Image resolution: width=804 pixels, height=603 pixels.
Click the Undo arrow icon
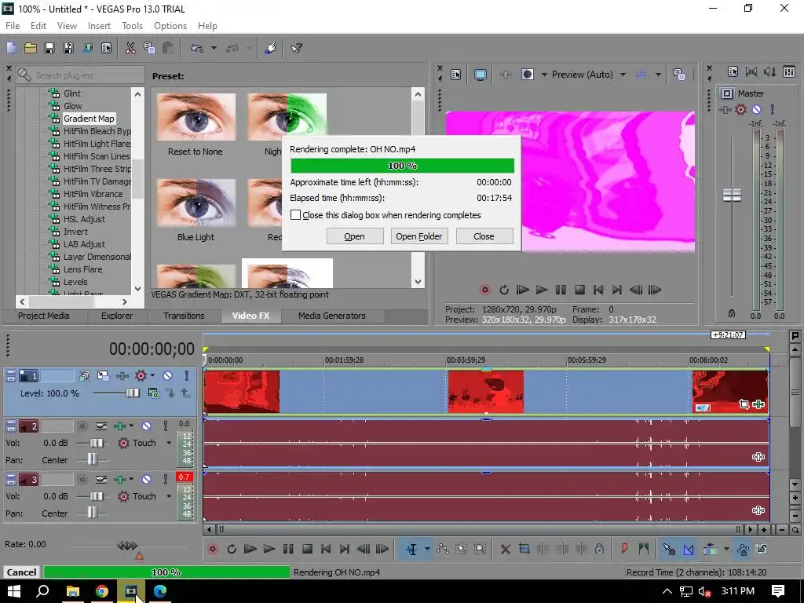197,48
